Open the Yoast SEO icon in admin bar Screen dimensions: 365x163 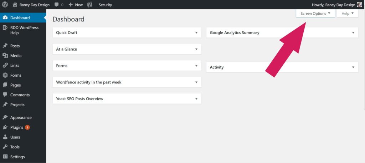89,5
